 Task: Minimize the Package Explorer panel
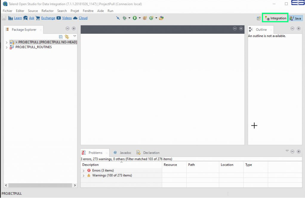pyautogui.click(x=67, y=28)
